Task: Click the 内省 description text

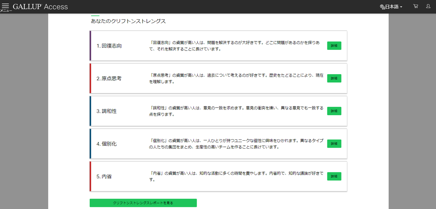Action: 236,176
